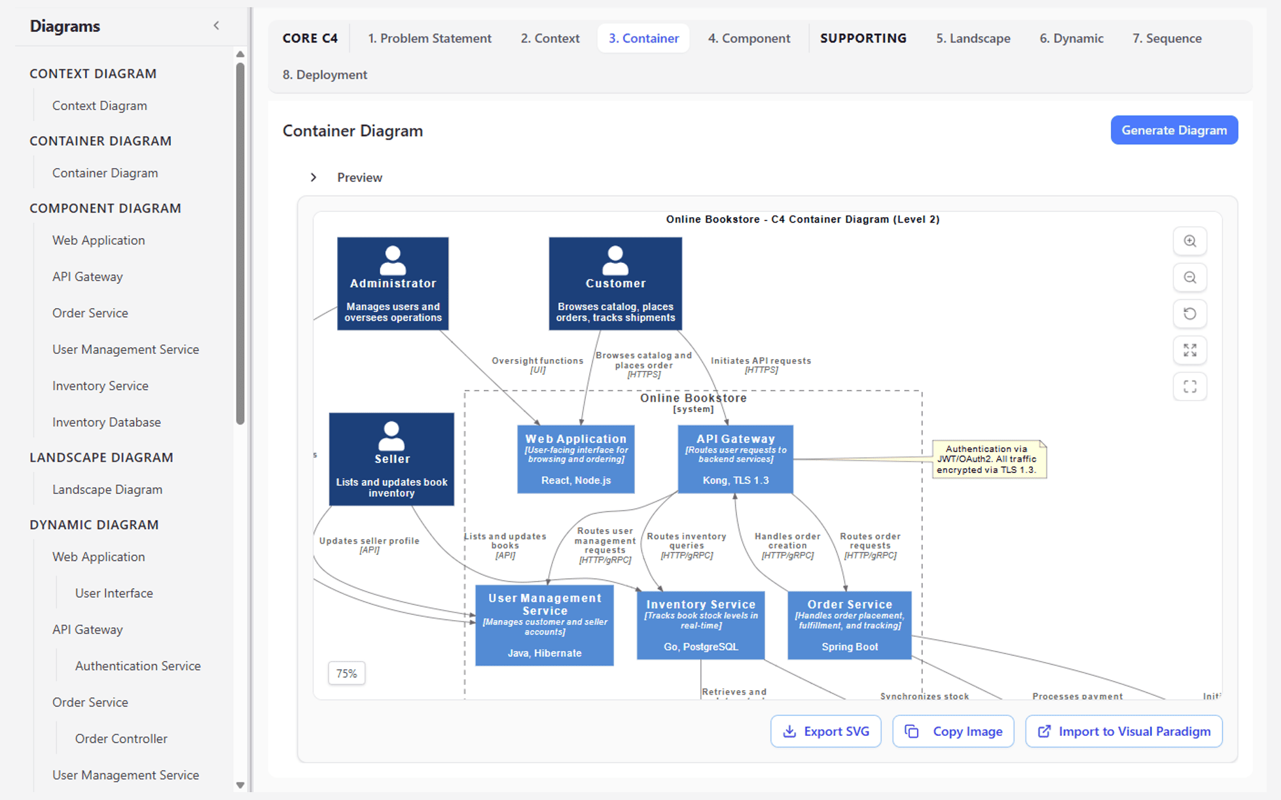Screen dimensions: 1281x800
Task: Open Authentication Service under API Gateway
Action: [x=137, y=665]
